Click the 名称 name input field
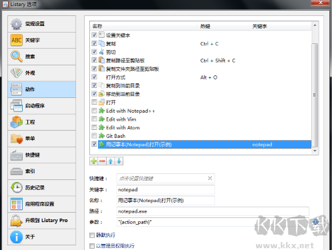Image resolution: width=332 pixels, height=250 pixels. click(x=165, y=201)
